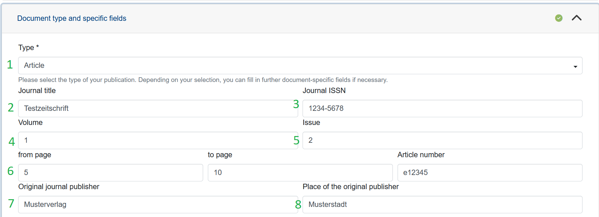Collapse the section with the chevron arrow

coord(577,18)
